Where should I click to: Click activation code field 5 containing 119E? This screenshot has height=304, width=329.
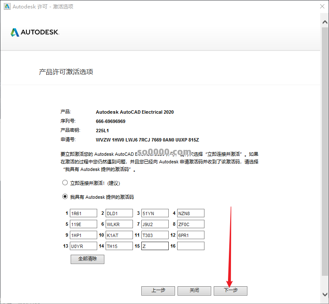coord(83,224)
